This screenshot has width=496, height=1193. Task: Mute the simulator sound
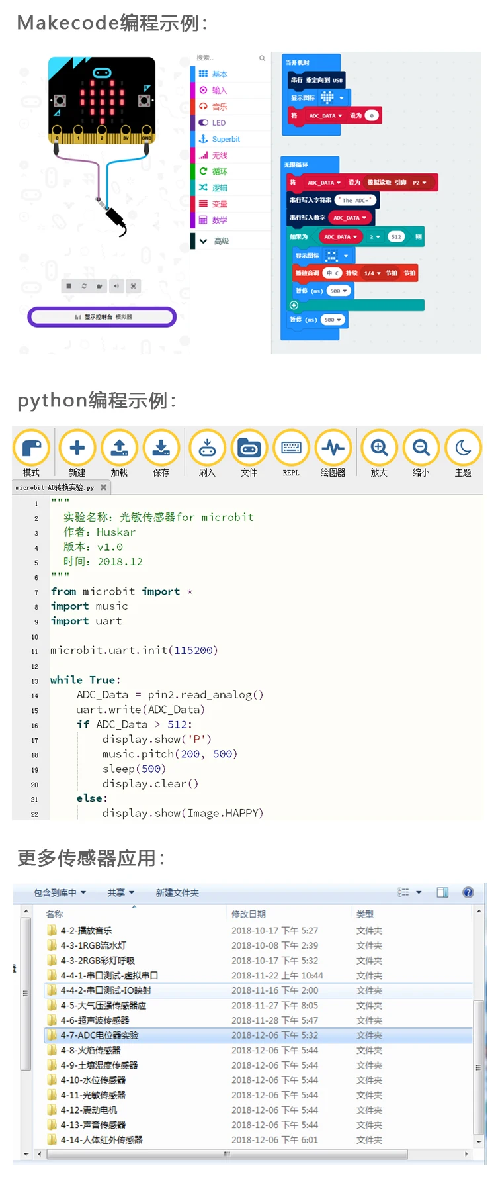(116, 286)
